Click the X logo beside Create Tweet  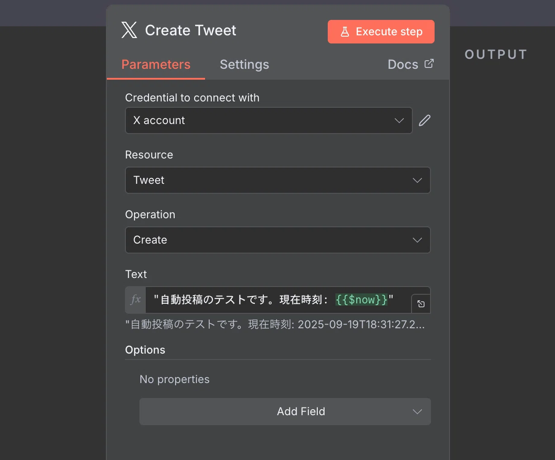pyautogui.click(x=129, y=30)
